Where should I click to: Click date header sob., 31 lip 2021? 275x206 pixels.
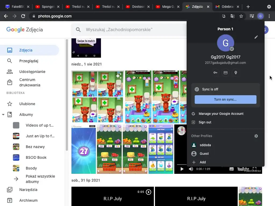[x=86, y=180]
